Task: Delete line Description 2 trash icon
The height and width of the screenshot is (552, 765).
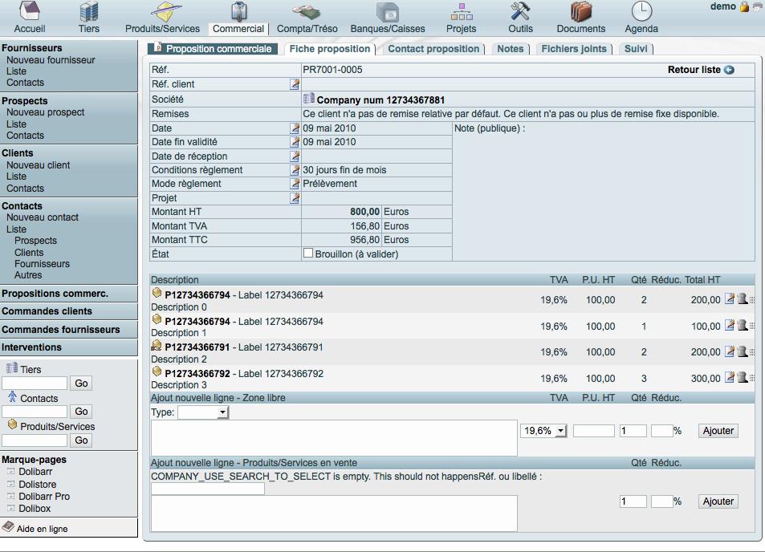Action: [742, 351]
